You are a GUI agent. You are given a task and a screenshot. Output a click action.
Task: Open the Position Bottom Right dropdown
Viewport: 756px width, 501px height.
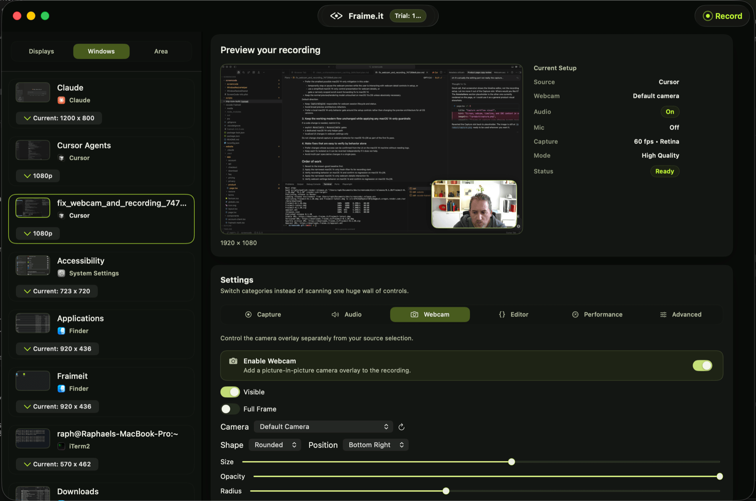pyautogui.click(x=375, y=445)
